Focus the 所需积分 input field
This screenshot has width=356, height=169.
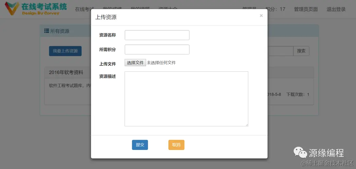click(157, 49)
